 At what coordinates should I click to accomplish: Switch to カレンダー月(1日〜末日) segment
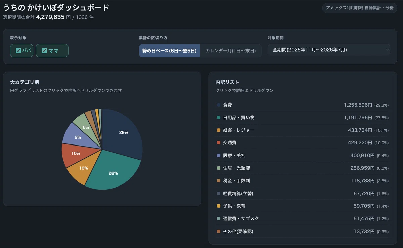230,51
